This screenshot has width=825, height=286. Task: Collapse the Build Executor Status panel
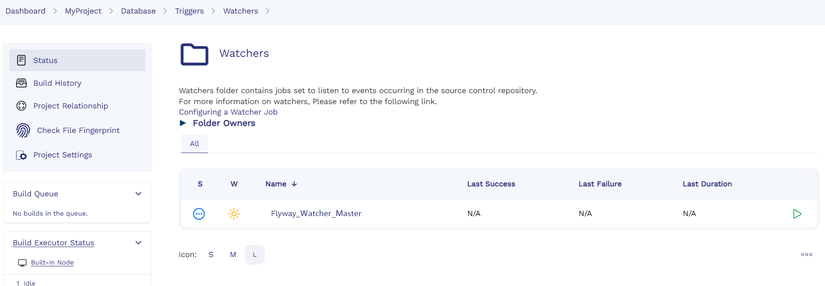pos(138,243)
